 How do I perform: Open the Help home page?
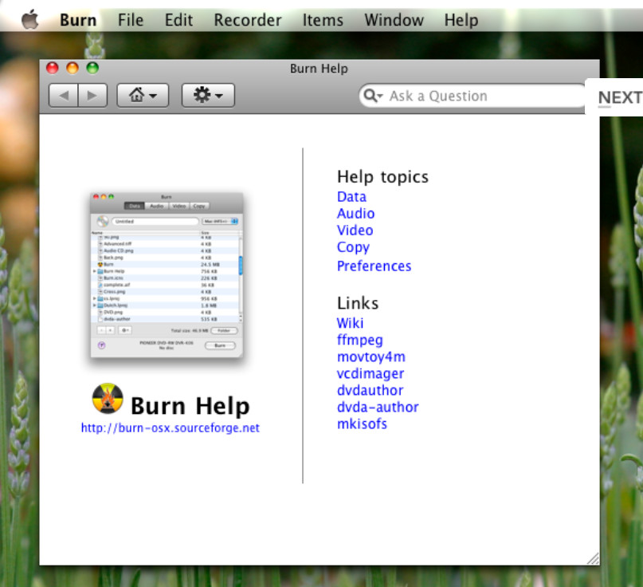(x=135, y=94)
